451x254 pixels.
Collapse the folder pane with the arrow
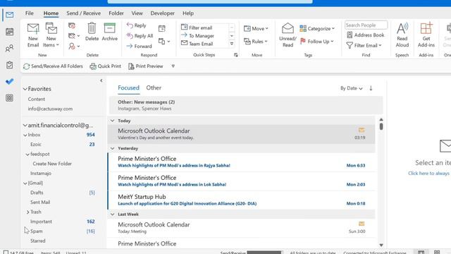click(x=101, y=80)
